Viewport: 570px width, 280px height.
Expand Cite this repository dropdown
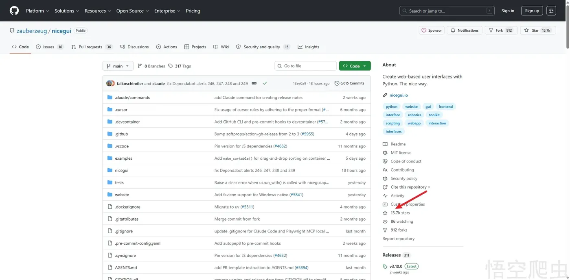(x=410, y=187)
